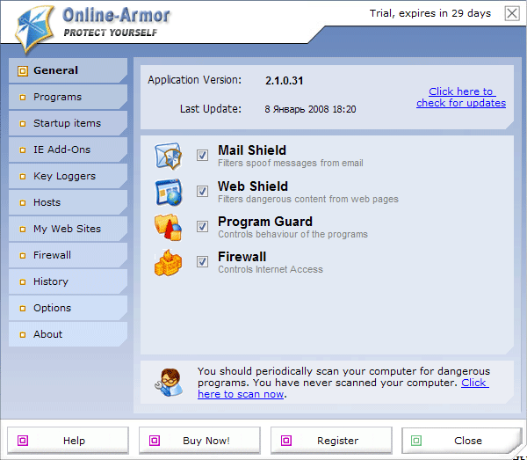This screenshot has width=527, height=460.
Task: Close the window with top-right X
Action: 512,13
